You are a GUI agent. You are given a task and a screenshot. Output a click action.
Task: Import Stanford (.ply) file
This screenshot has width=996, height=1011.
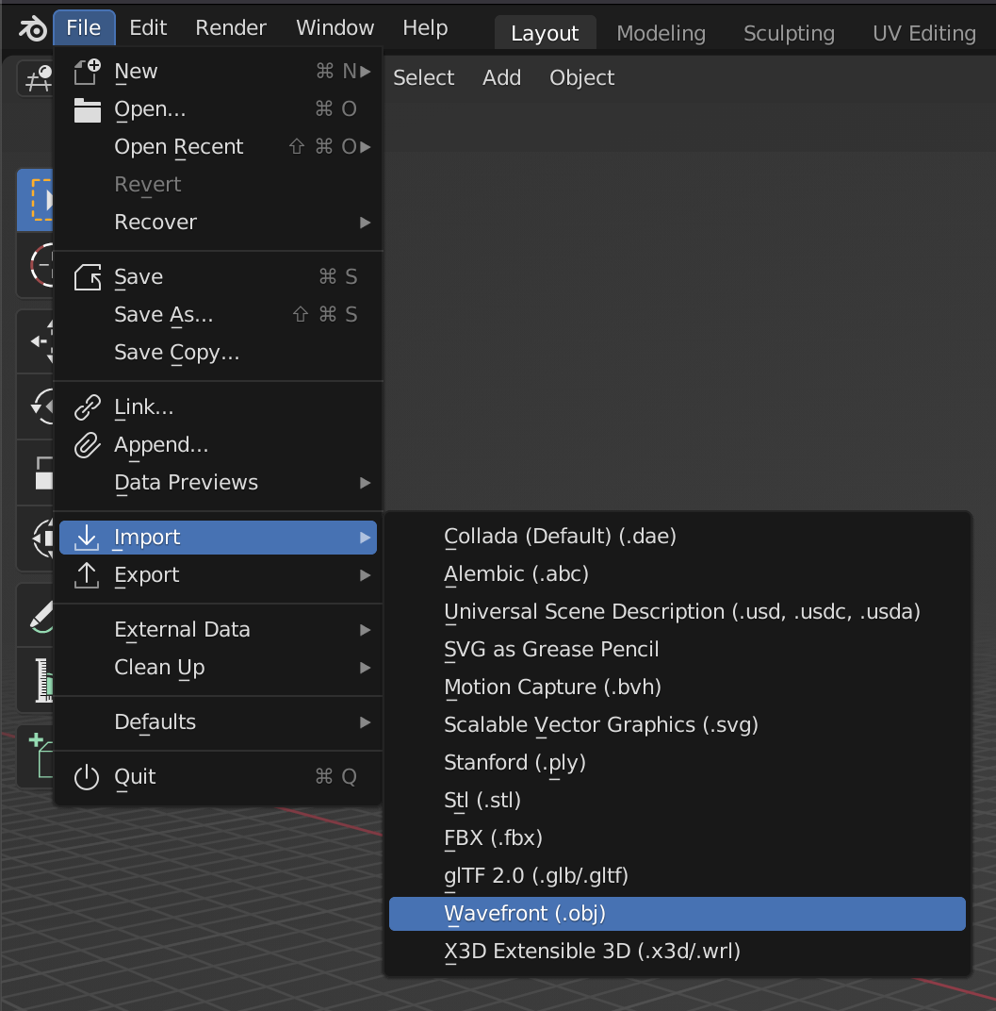point(678,763)
